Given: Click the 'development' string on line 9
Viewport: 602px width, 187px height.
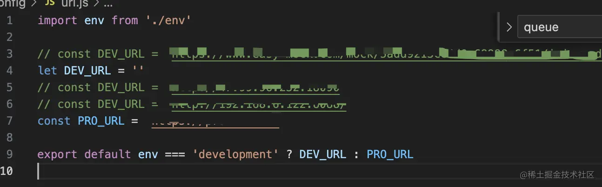Looking at the screenshot, I should click(x=235, y=154).
